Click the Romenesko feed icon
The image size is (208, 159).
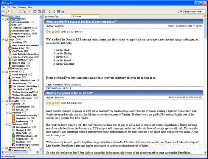click(10, 66)
